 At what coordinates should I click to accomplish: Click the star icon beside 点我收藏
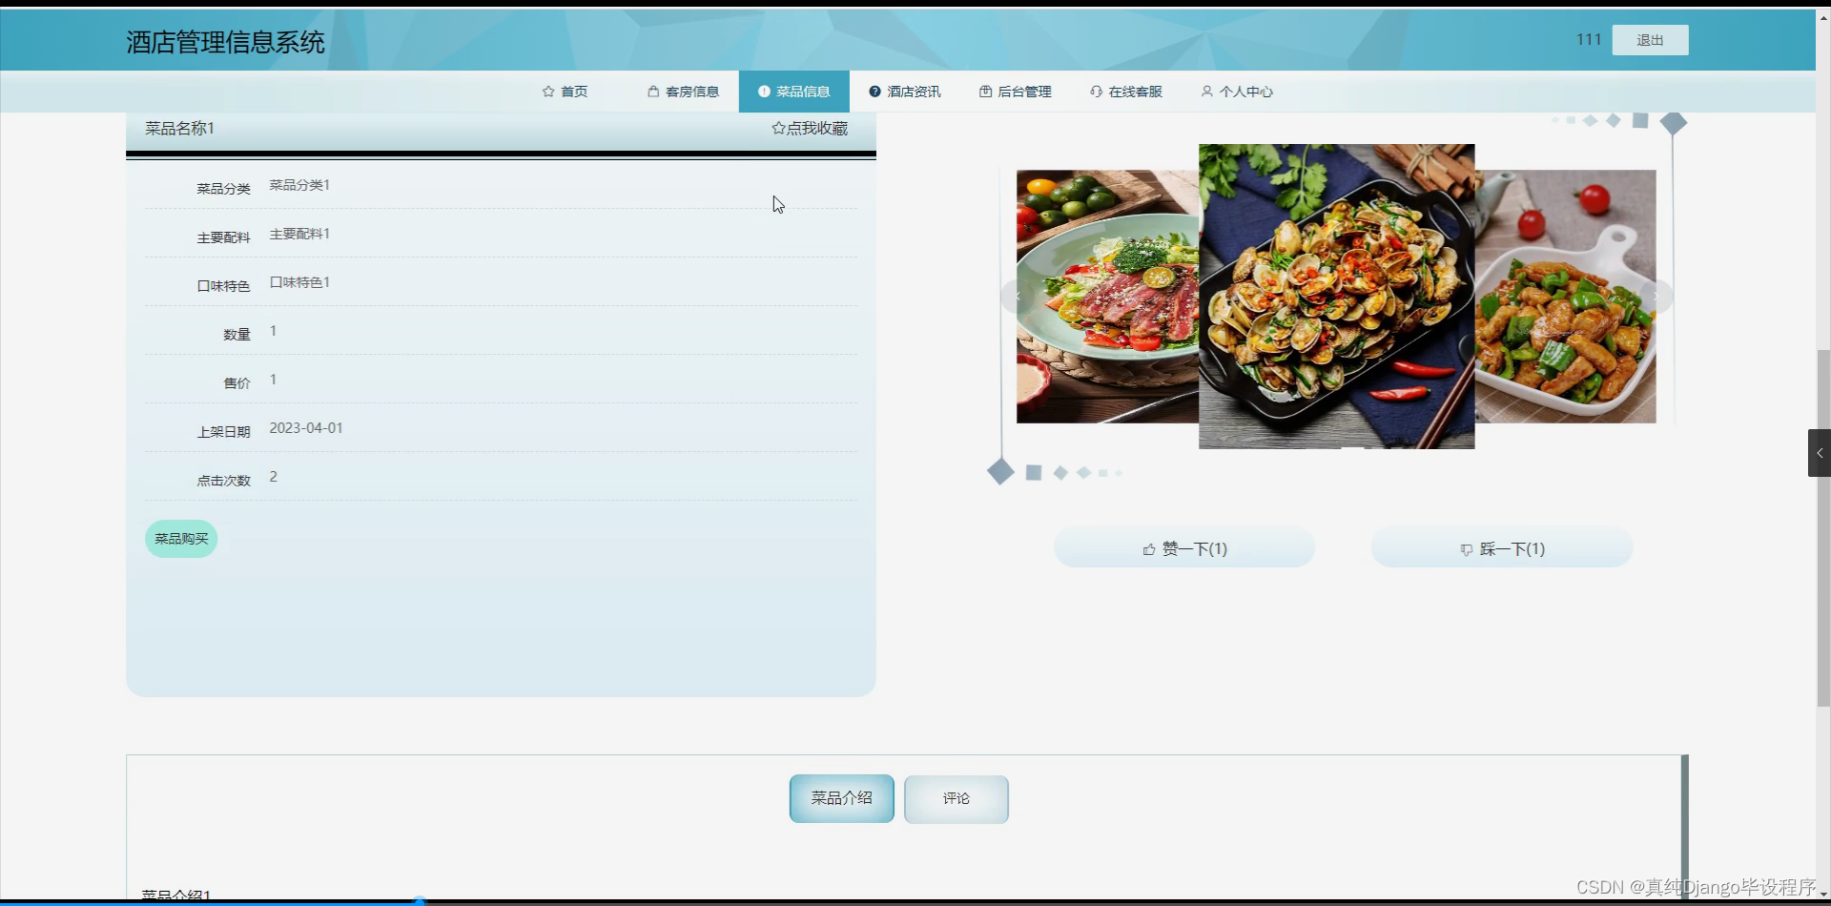click(x=779, y=128)
